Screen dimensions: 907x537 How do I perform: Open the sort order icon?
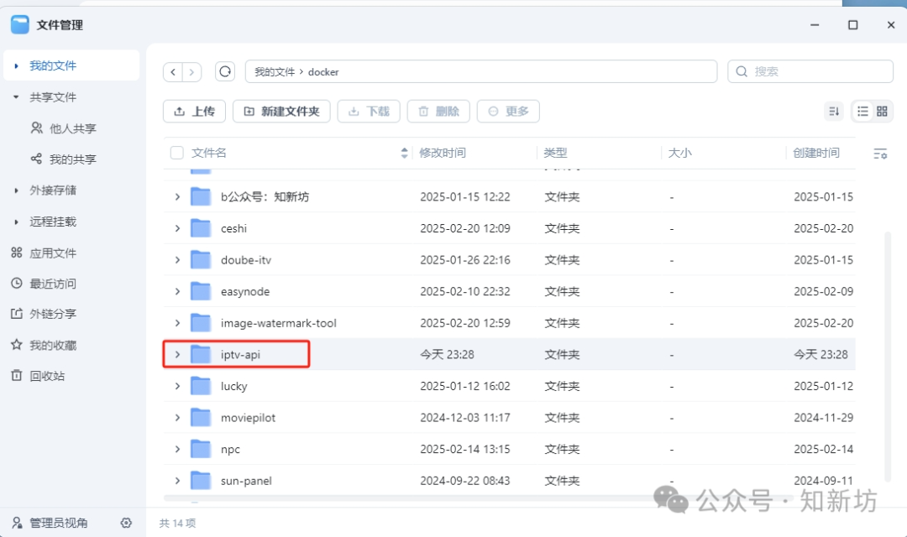click(833, 112)
